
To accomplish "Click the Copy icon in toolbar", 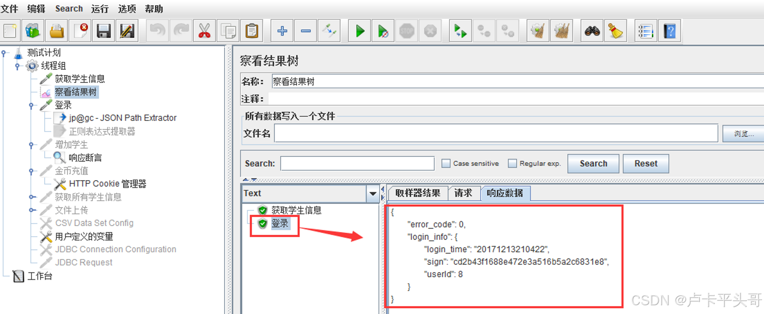I will pyautogui.click(x=228, y=31).
